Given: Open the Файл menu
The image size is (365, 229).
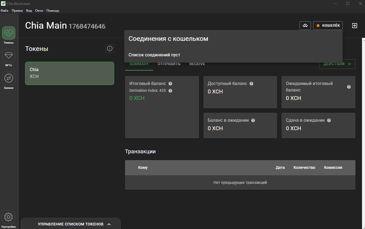Looking at the screenshot, I should pos(4,11).
